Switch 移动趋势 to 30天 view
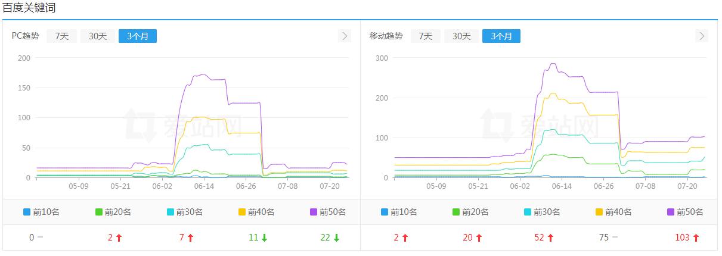This screenshot has width=722, height=256. pyautogui.click(x=461, y=36)
